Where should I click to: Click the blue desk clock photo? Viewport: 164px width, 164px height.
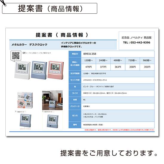(39, 70)
